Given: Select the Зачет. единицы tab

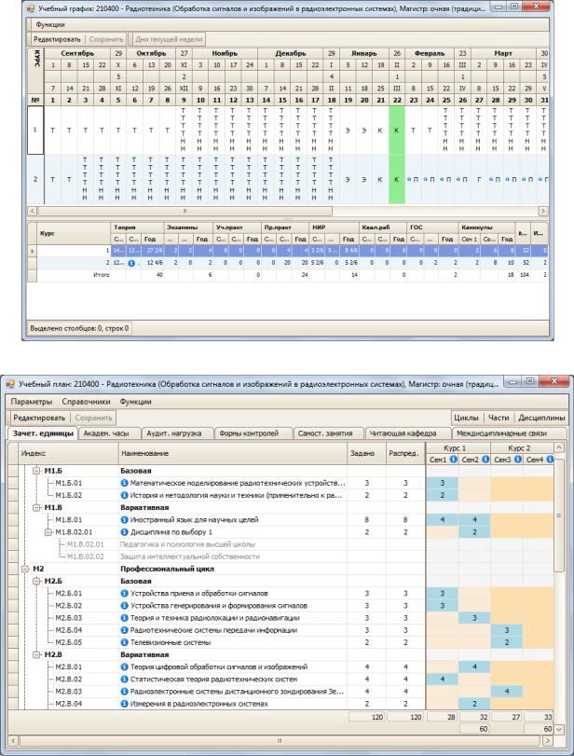Looking at the screenshot, I should (44, 433).
